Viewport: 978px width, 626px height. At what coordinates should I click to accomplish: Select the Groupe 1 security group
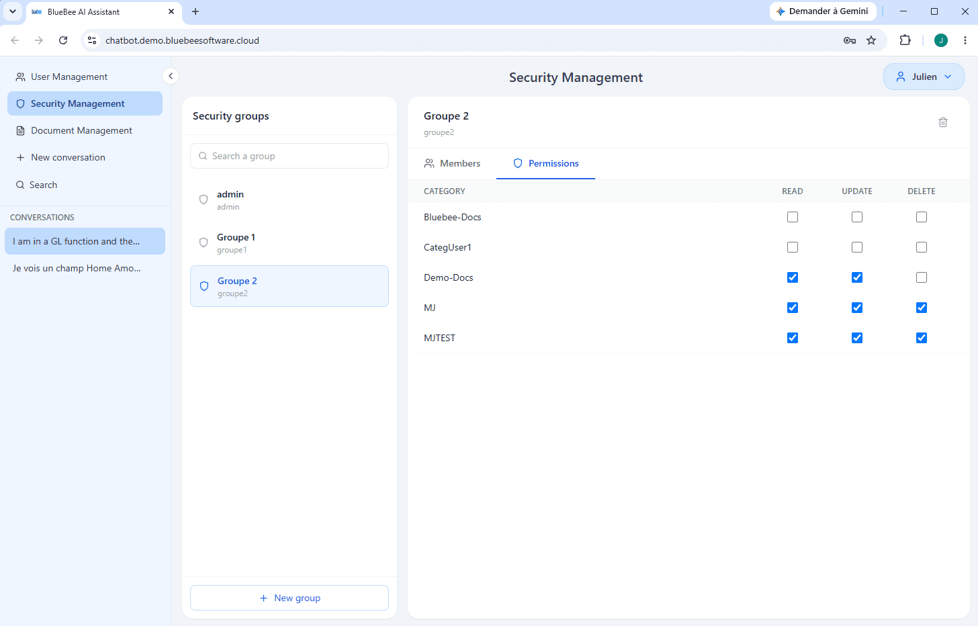click(290, 242)
